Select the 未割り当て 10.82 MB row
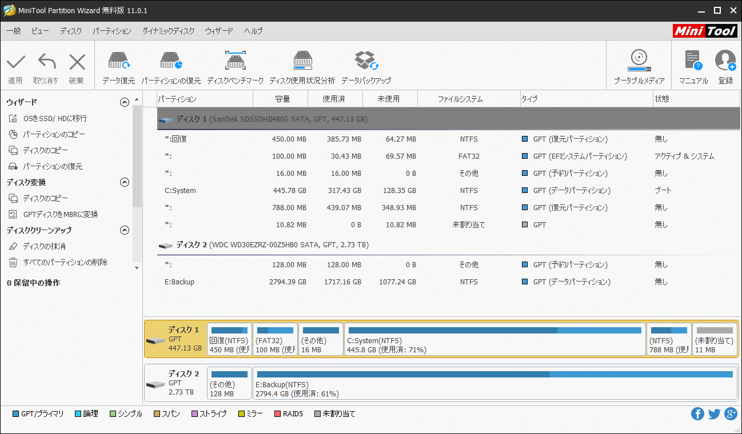Screen dimensions: 742x434 point(448,224)
